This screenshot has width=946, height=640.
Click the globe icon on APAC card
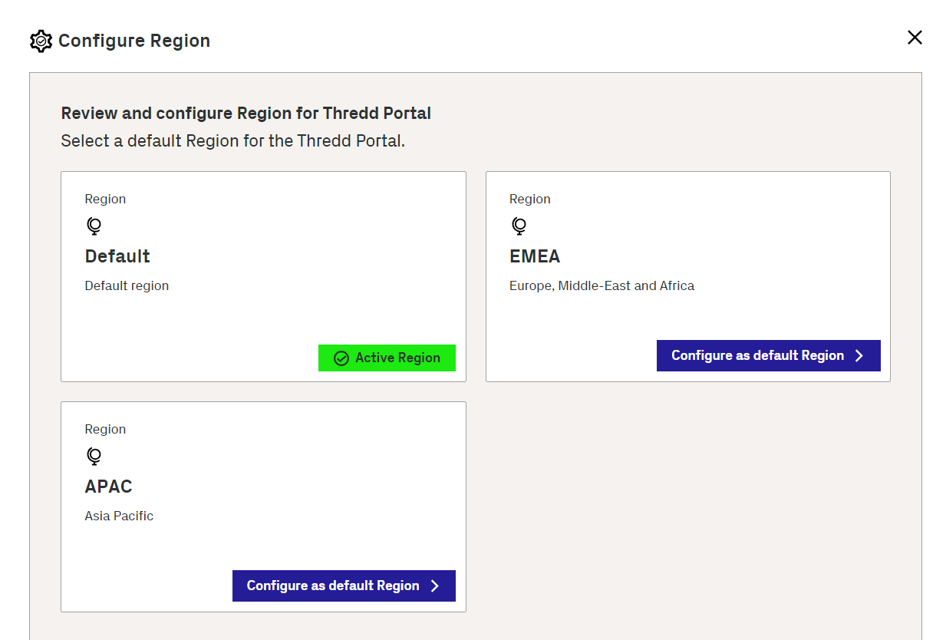(x=94, y=457)
